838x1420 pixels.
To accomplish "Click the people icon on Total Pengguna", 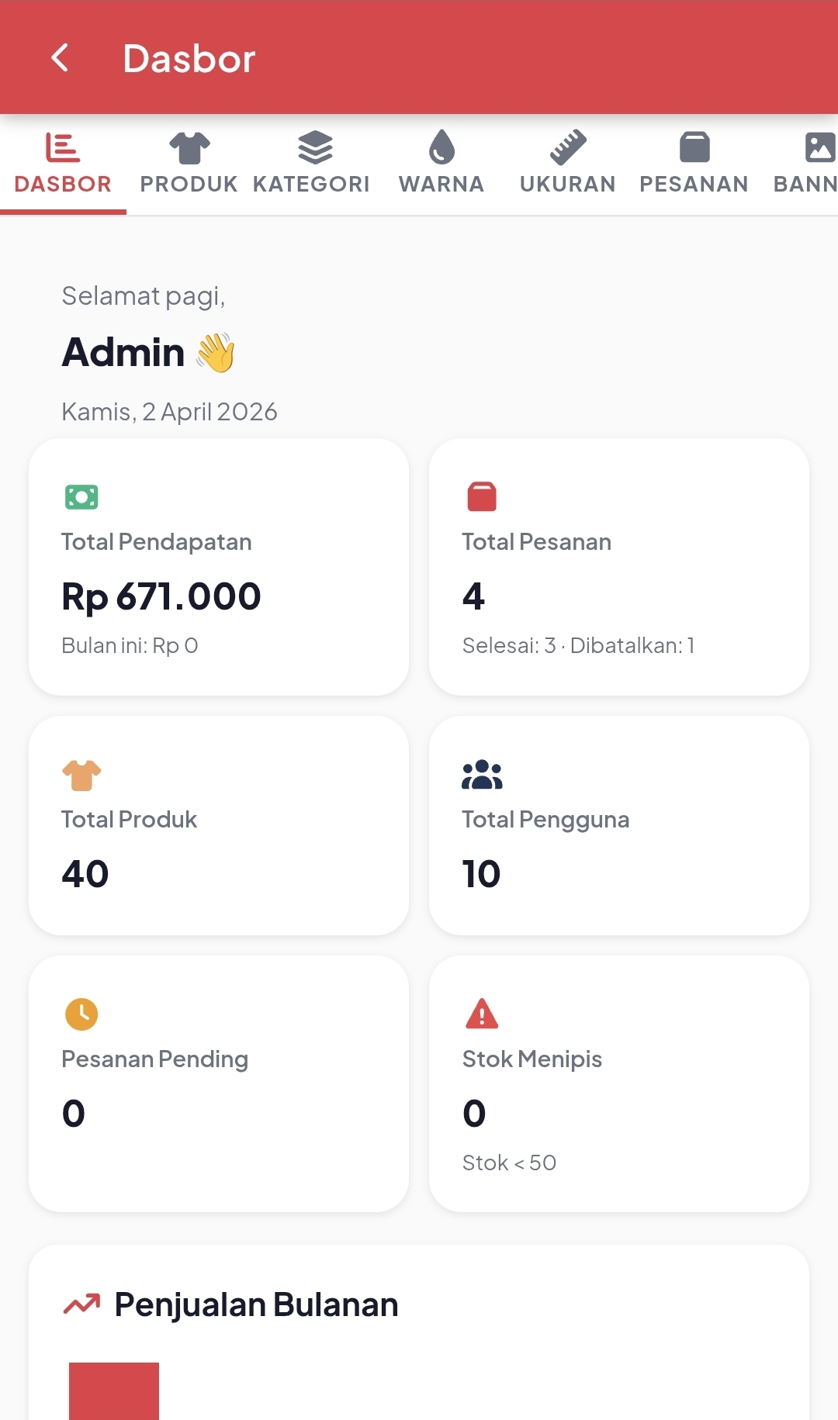I will 481,775.
